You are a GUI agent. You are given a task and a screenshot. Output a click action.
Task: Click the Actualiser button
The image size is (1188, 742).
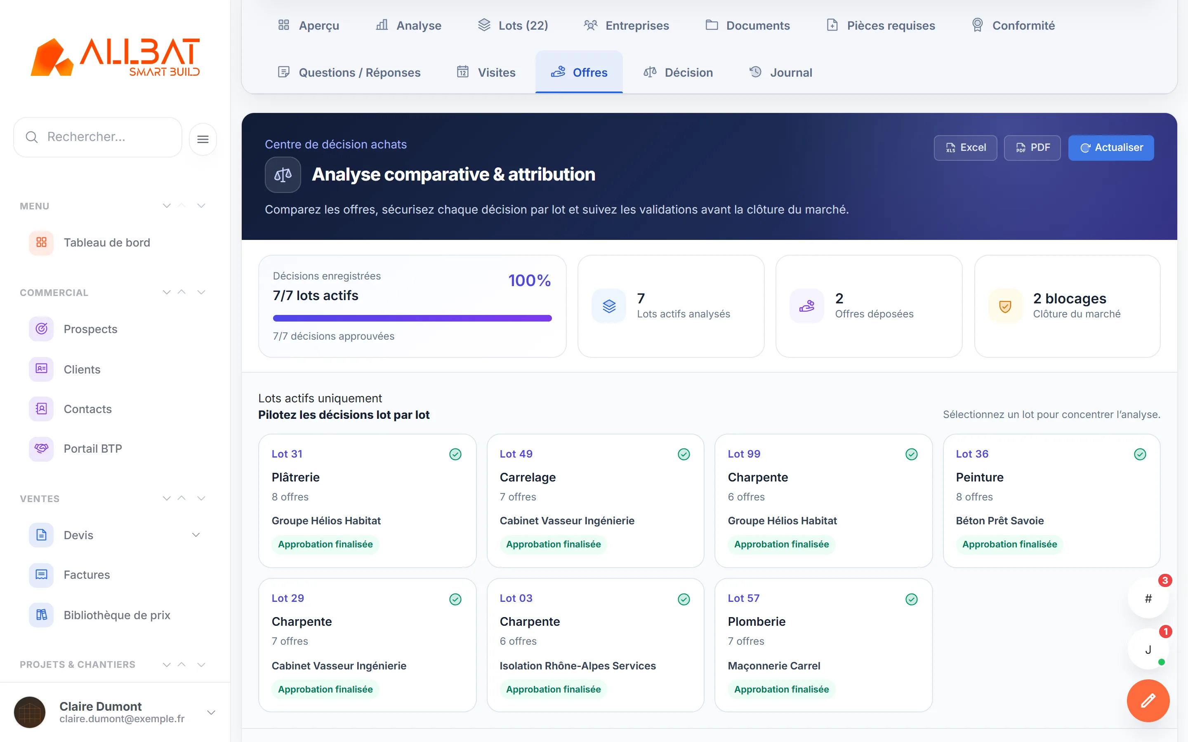(x=1111, y=148)
